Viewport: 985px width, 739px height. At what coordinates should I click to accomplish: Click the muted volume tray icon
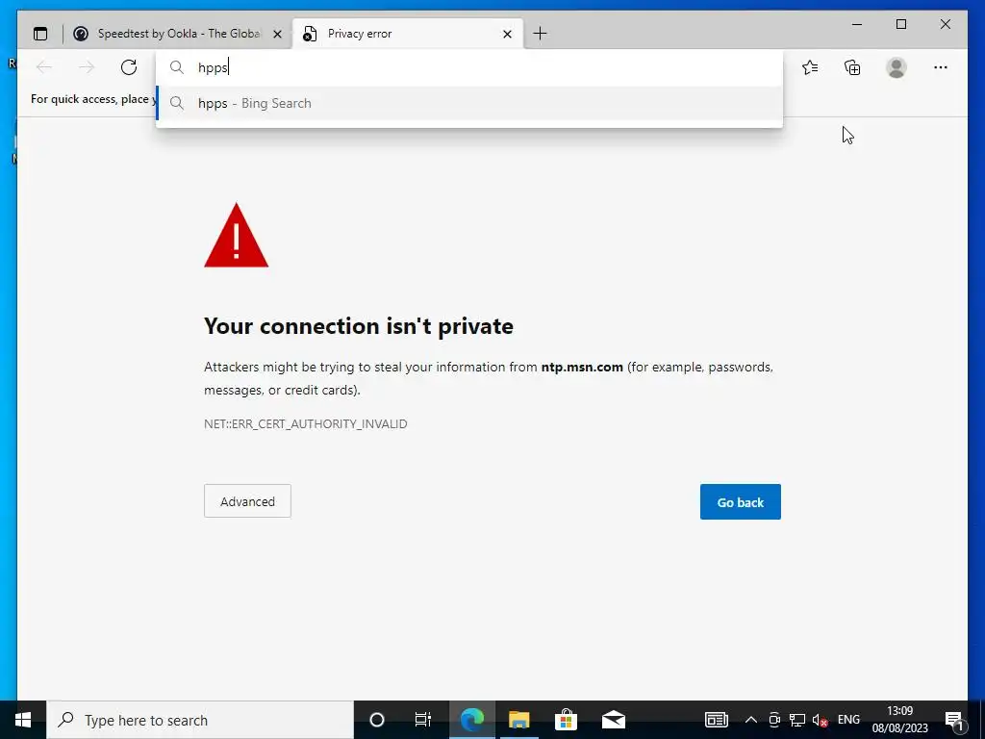pos(820,720)
